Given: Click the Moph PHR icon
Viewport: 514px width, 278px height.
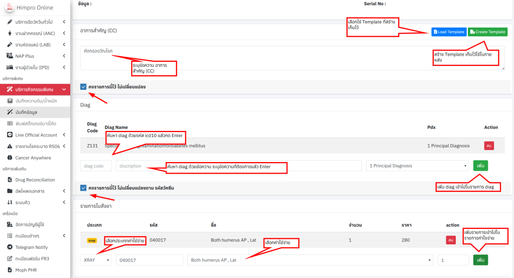Looking at the screenshot, I should click(x=10, y=270).
